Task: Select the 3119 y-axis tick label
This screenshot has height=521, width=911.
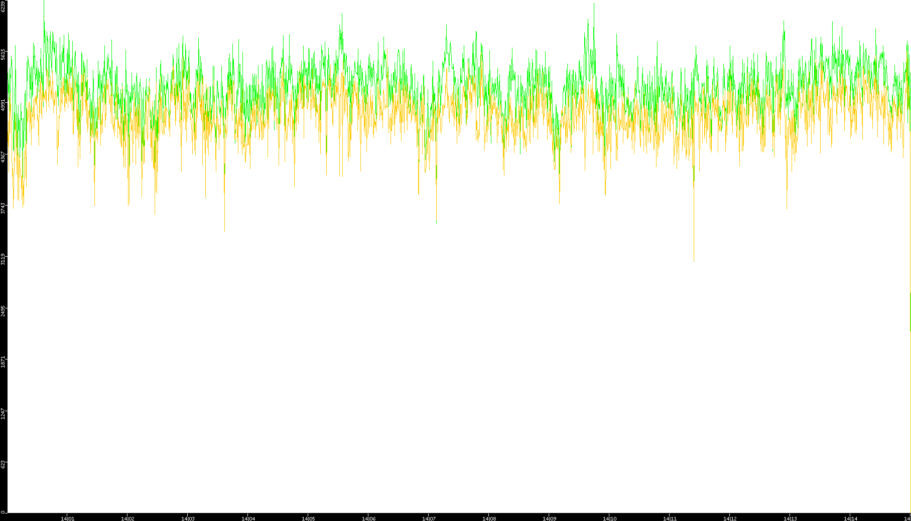Action: (x=3, y=259)
